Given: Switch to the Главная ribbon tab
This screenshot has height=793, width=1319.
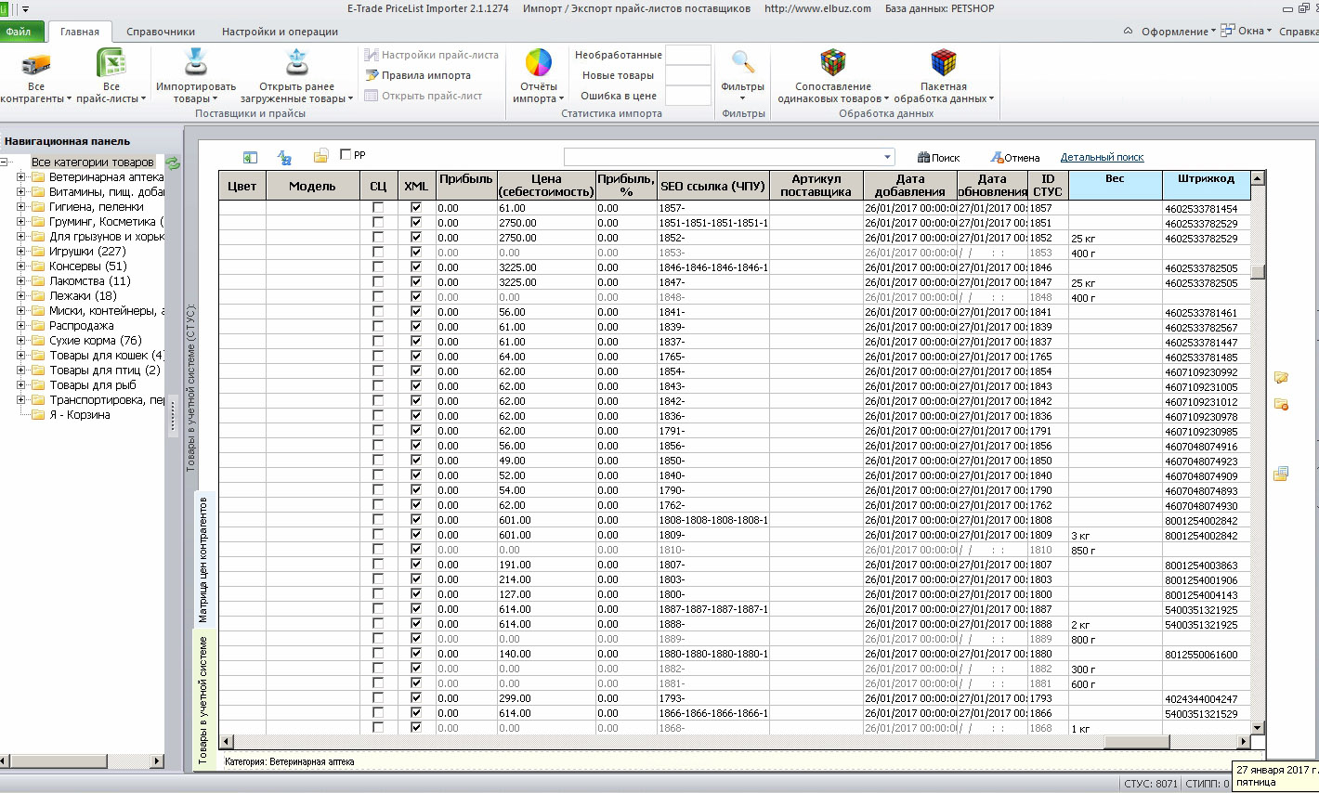Looking at the screenshot, I should click(x=80, y=32).
